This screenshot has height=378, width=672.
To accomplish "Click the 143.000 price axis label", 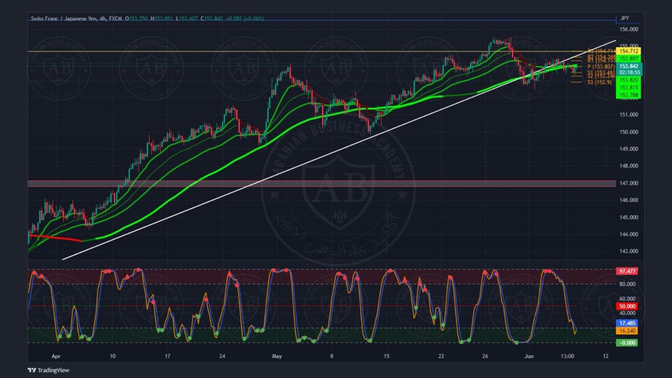I will (x=629, y=251).
